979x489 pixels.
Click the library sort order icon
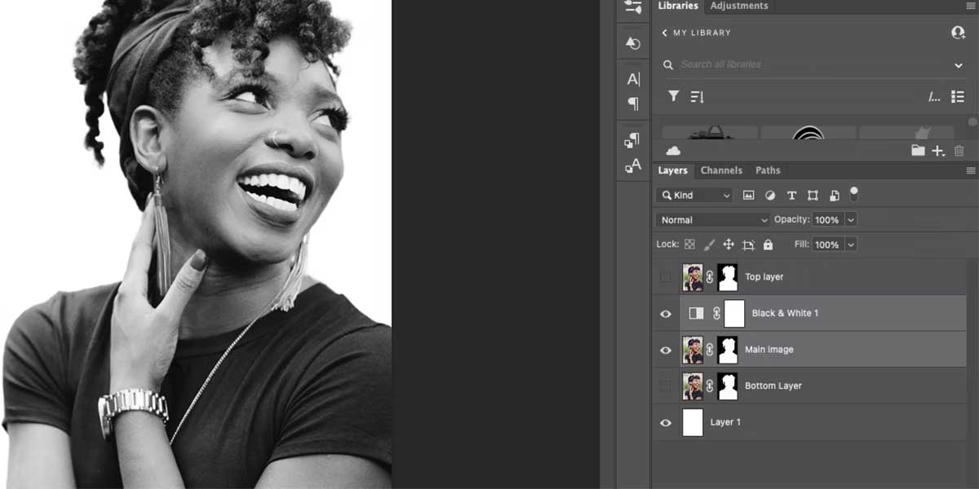click(697, 96)
